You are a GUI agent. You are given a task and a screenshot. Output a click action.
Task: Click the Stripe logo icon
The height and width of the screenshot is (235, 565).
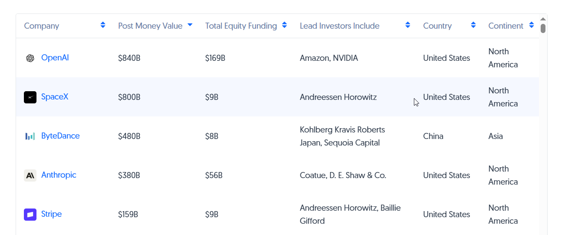(x=30, y=215)
